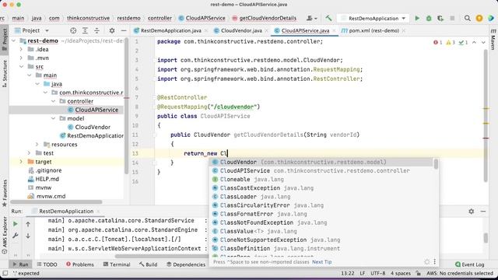Click LF line separator in status bar

(x=363, y=273)
